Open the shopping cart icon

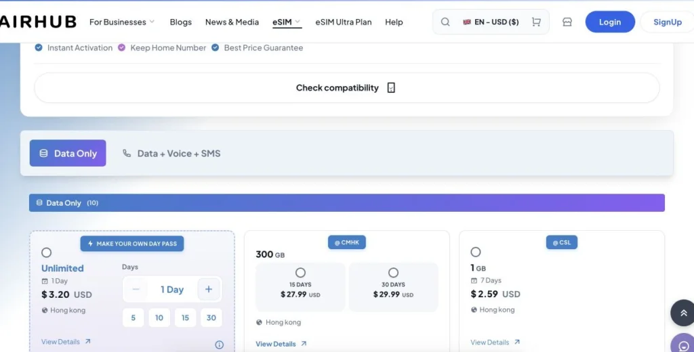pyautogui.click(x=537, y=22)
